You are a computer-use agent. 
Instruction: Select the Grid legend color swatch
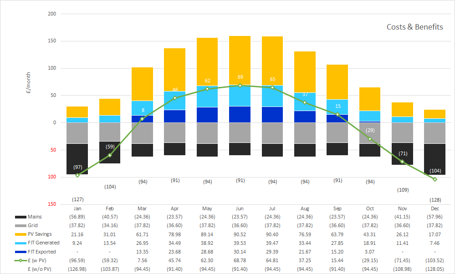[20, 226]
